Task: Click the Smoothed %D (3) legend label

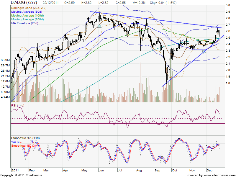Action: tap(24, 146)
